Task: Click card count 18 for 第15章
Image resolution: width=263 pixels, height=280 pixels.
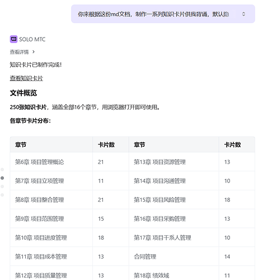Action: [x=227, y=200]
